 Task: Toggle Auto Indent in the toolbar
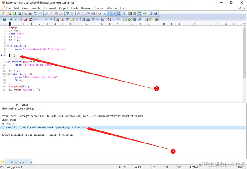[114, 14]
